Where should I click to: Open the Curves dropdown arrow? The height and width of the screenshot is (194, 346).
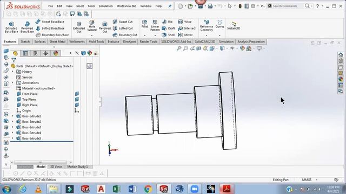tap(220, 35)
